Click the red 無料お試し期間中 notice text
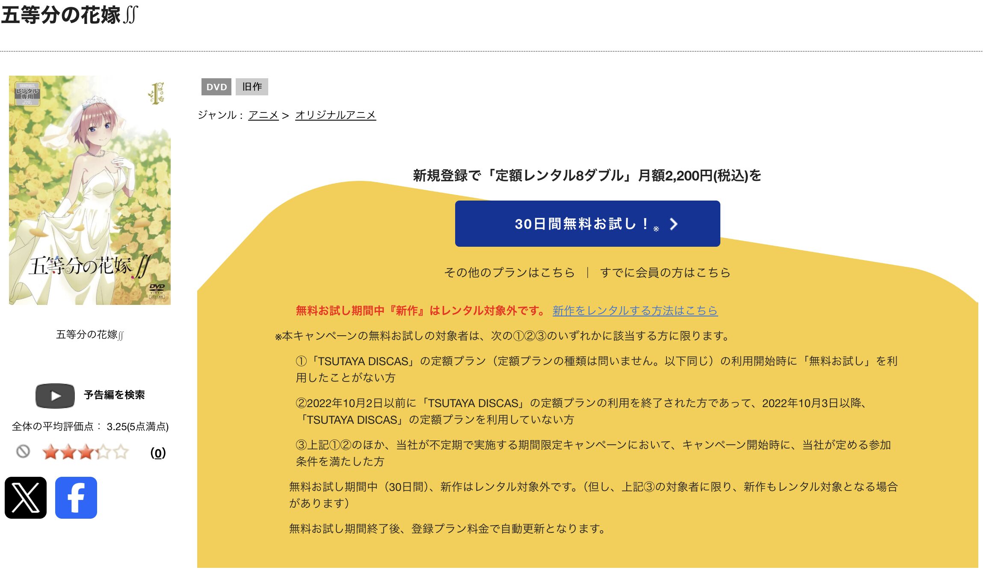Image resolution: width=983 pixels, height=579 pixels. point(420,311)
